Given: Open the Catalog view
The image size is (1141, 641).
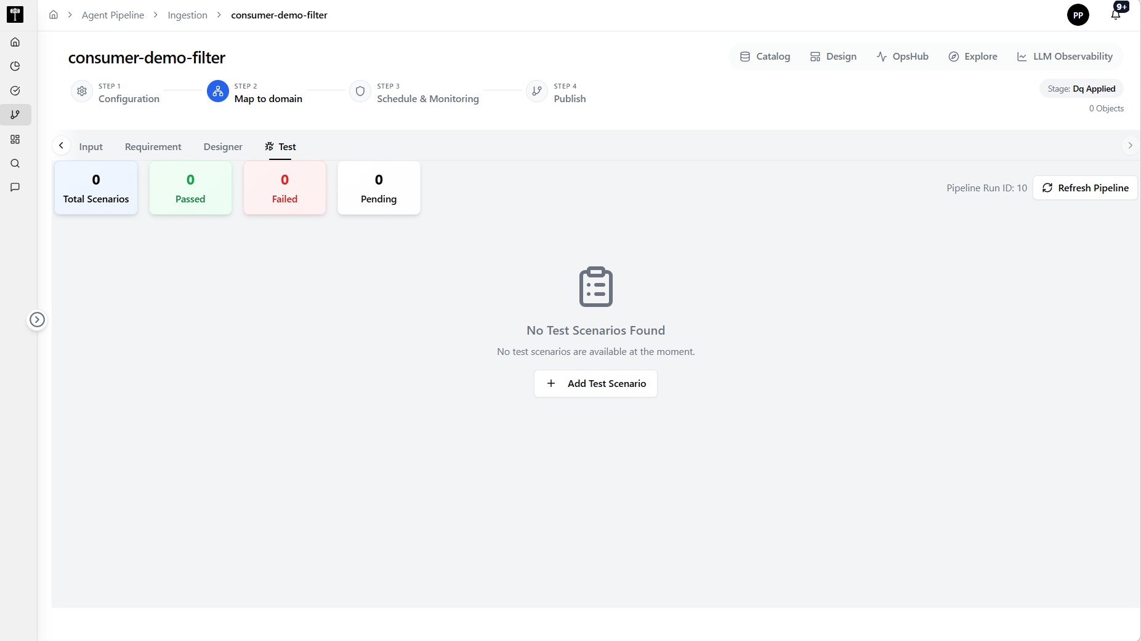Looking at the screenshot, I should [x=765, y=57].
